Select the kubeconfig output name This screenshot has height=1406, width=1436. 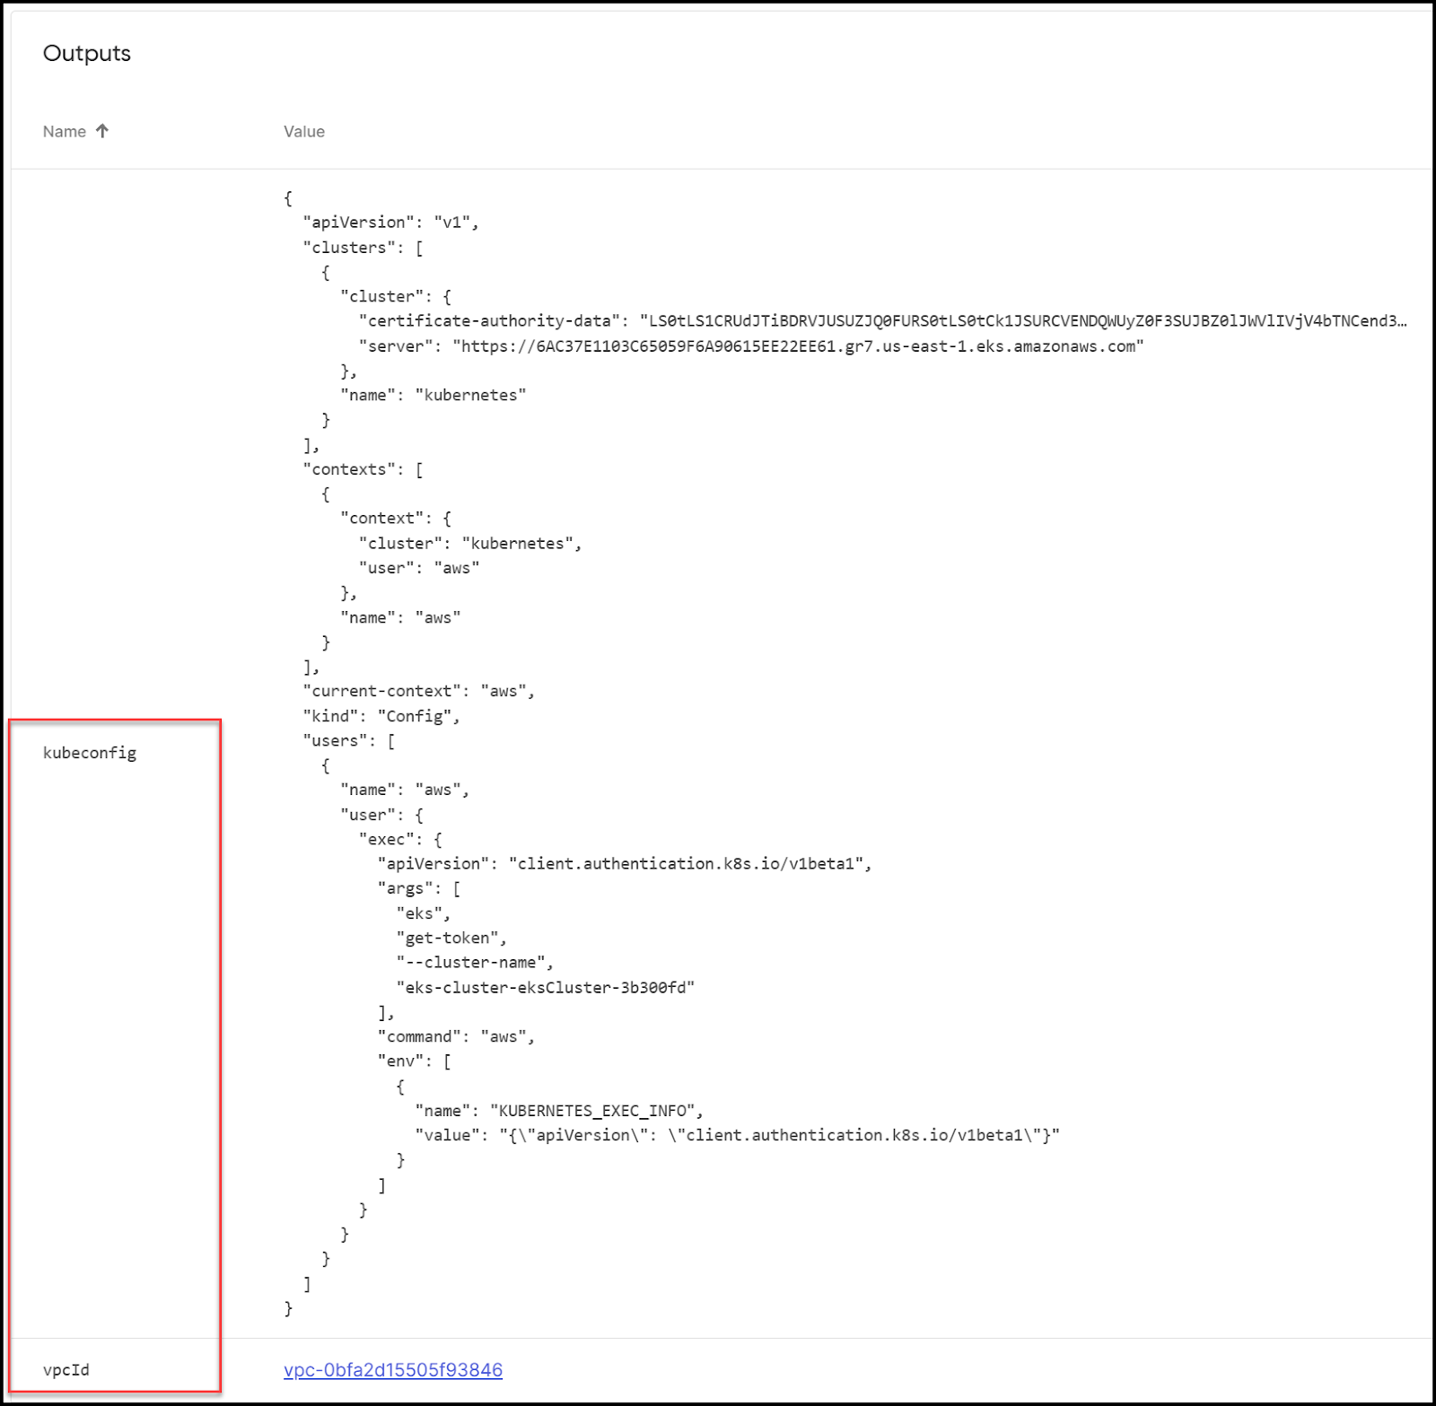(x=90, y=753)
